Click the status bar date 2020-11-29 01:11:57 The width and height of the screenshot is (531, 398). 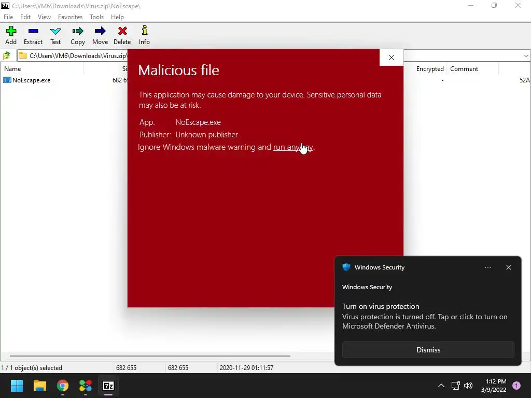[246, 367]
